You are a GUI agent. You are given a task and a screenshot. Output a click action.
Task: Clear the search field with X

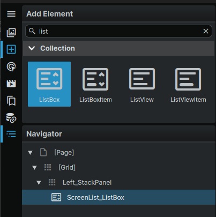click(x=206, y=31)
